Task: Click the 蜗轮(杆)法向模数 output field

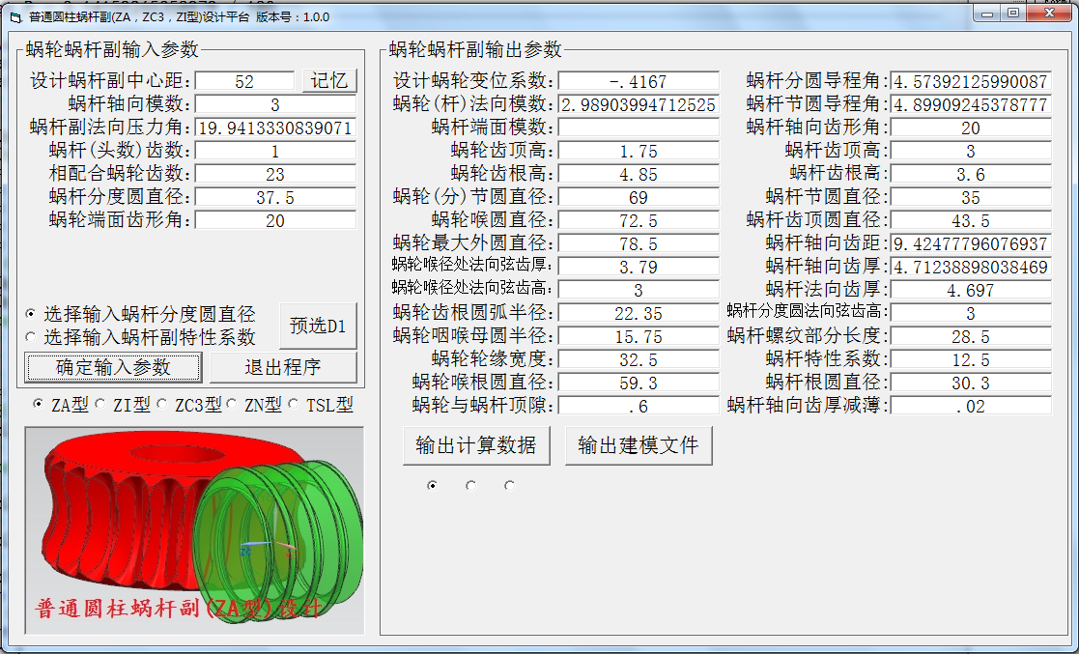Action: coord(639,104)
